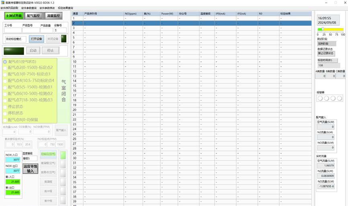Switch to the 流量监控 tab
The image size is (348, 206).
point(53,16)
